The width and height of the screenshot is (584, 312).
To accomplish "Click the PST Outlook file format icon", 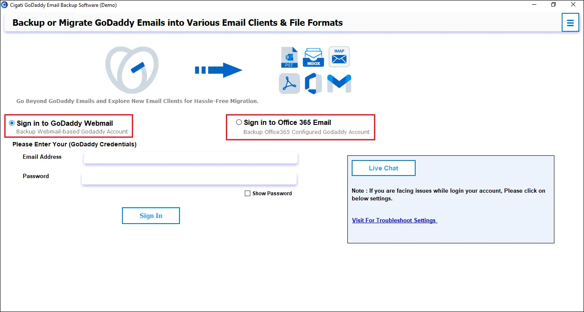I will (x=289, y=58).
